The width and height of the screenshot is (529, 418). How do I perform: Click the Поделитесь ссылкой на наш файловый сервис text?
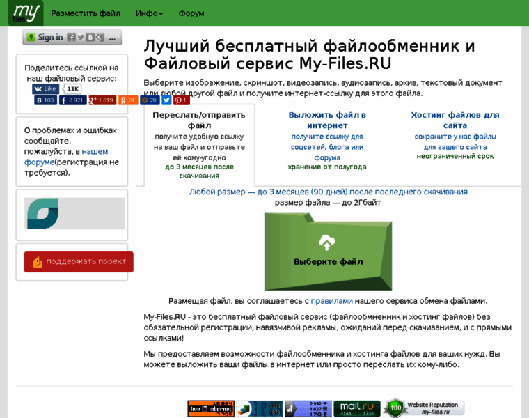(x=72, y=73)
